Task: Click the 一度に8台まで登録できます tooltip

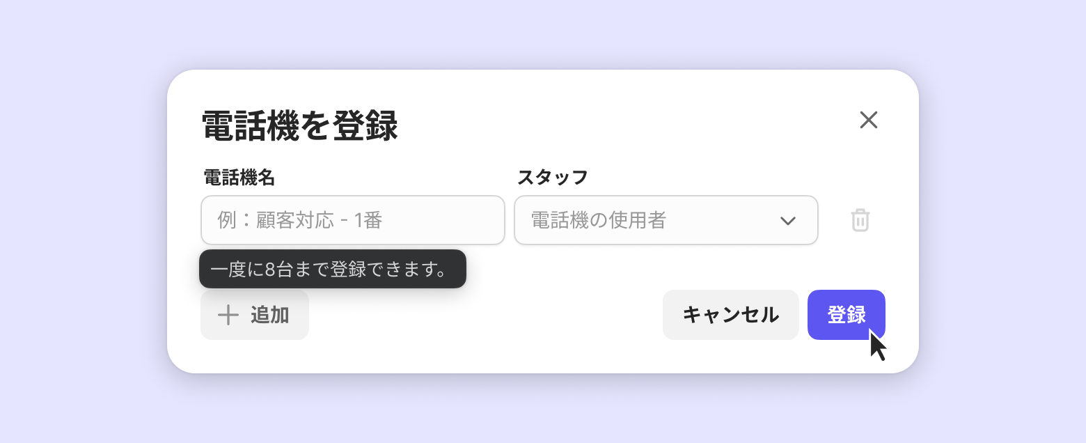Action: (x=332, y=269)
